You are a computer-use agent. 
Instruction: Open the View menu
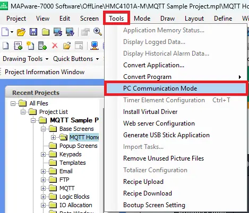(x=42, y=19)
